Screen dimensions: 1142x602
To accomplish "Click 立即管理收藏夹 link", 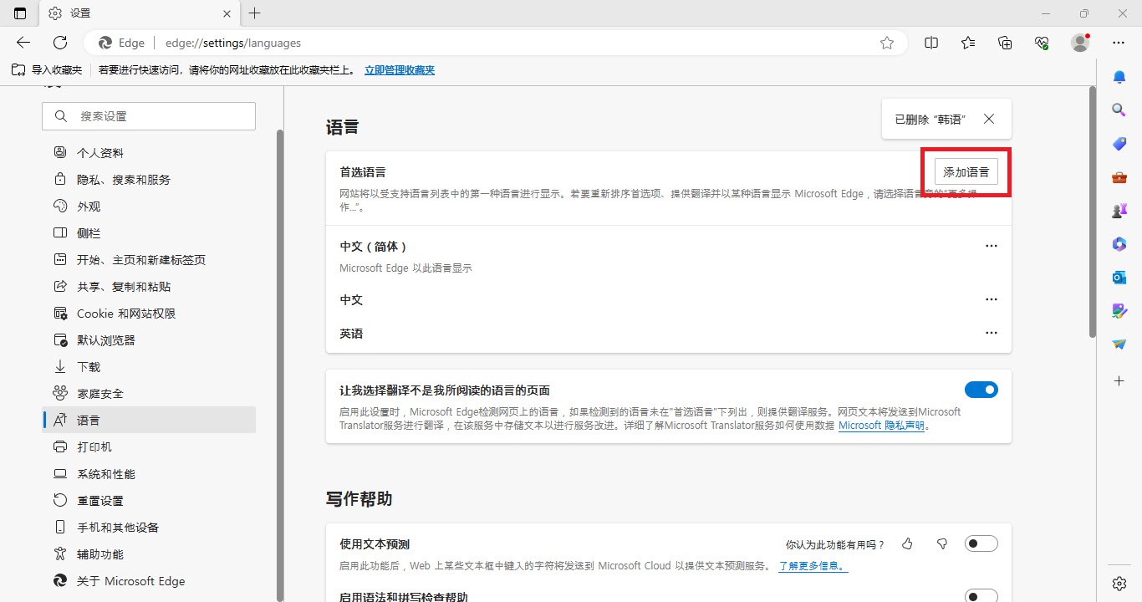I will pyautogui.click(x=400, y=70).
